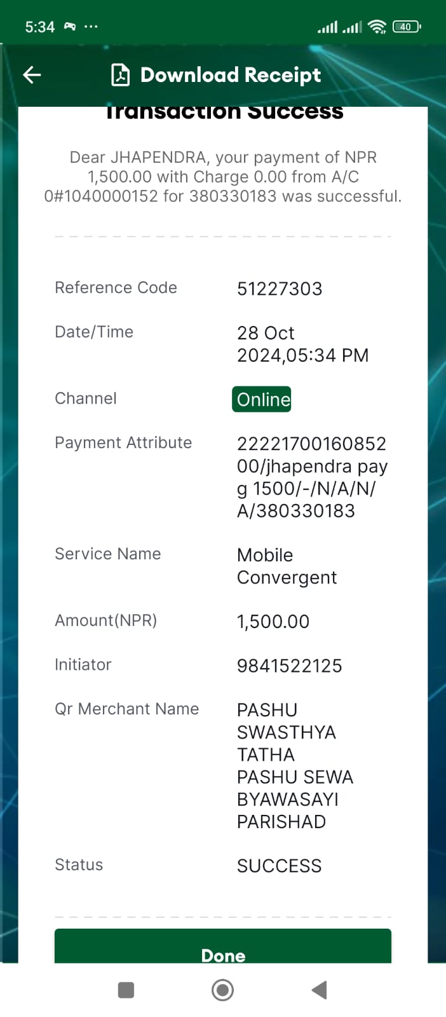Tap the Wi-Fi status icon
The height and width of the screenshot is (1017, 446).
(x=377, y=27)
